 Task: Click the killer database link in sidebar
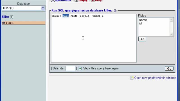pos(5,17)
